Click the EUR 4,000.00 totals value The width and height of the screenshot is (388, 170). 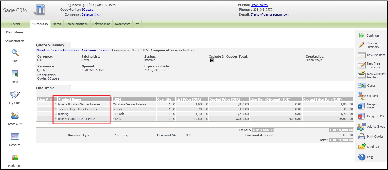point(263,130)
